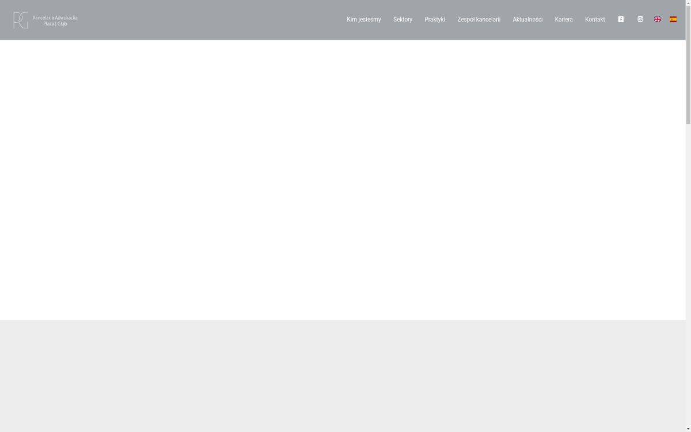691x432 pixels.
Task: Click the PG monogram logo
Action: [x=21, y=20]
